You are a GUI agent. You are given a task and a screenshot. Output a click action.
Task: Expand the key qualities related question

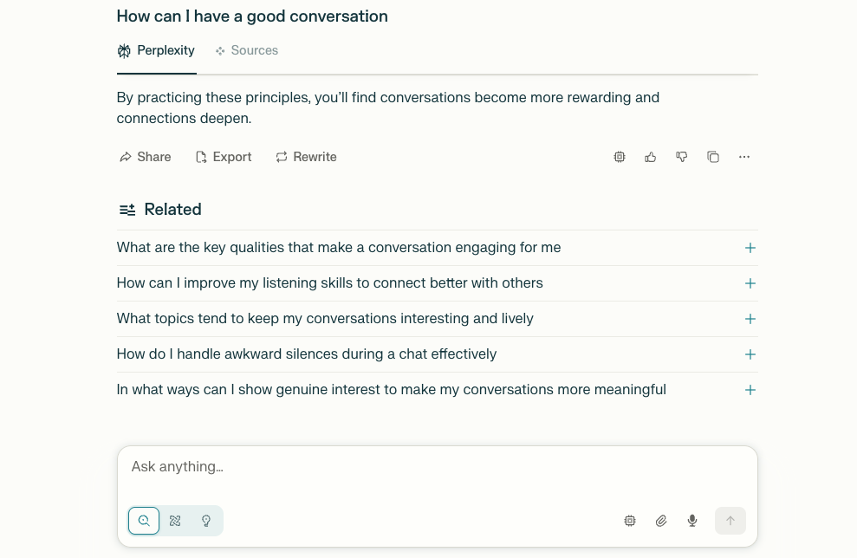(x=750, y=248)
